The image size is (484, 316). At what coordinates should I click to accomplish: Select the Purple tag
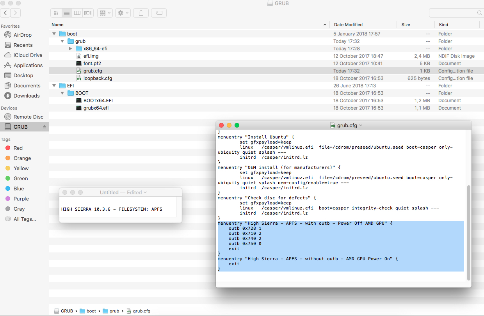(x=21, y=199)
